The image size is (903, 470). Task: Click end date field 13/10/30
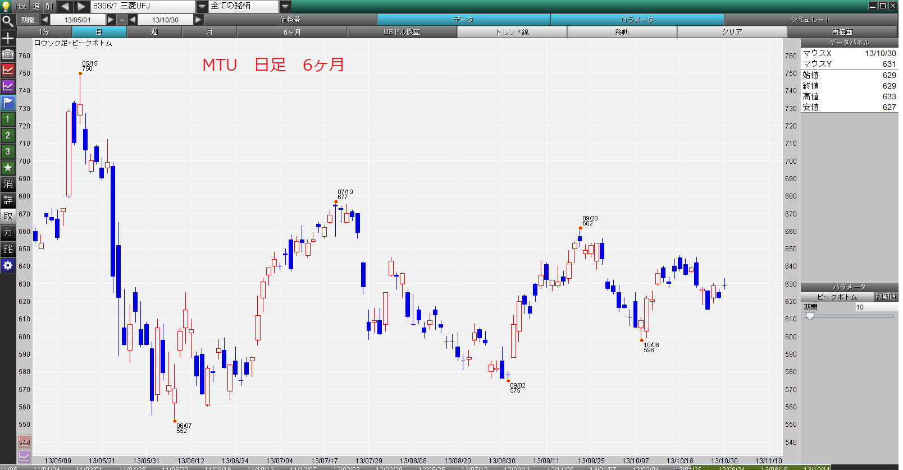pos(165,20)
